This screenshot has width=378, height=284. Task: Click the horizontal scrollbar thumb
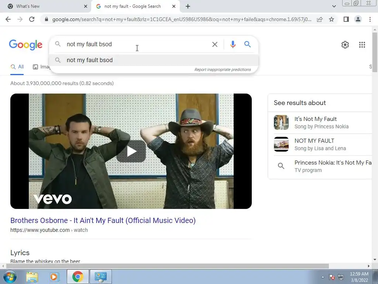tap(168, 266)
